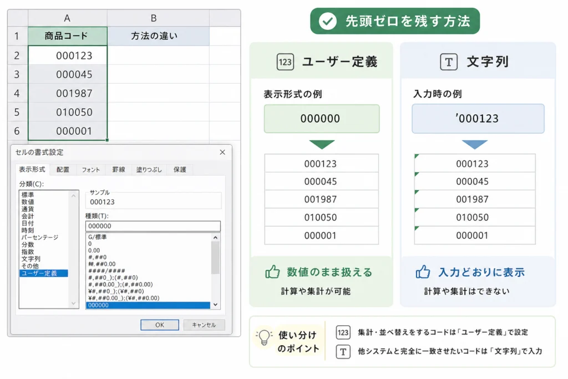Click the format type list scrollbar thumb
Viewport: 568px width, 379px height.
pyautogui.click(x=216, y=258)
